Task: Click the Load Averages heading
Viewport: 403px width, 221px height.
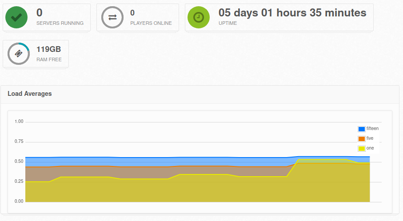Action: click(x=30, y=94)
